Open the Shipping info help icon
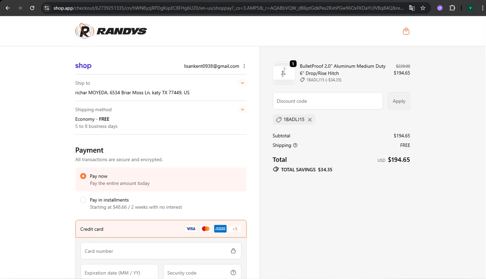 [295, 145]
